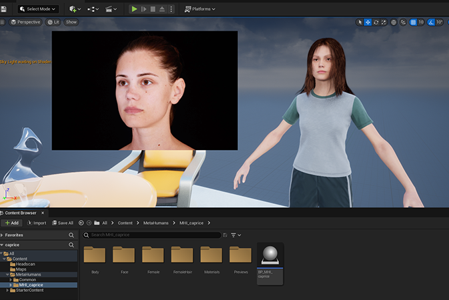
Task: Open the Perspective viewport menu
Action: 25,22
